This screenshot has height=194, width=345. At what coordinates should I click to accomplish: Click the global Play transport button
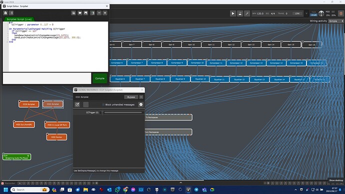click(x=233, y=13)
